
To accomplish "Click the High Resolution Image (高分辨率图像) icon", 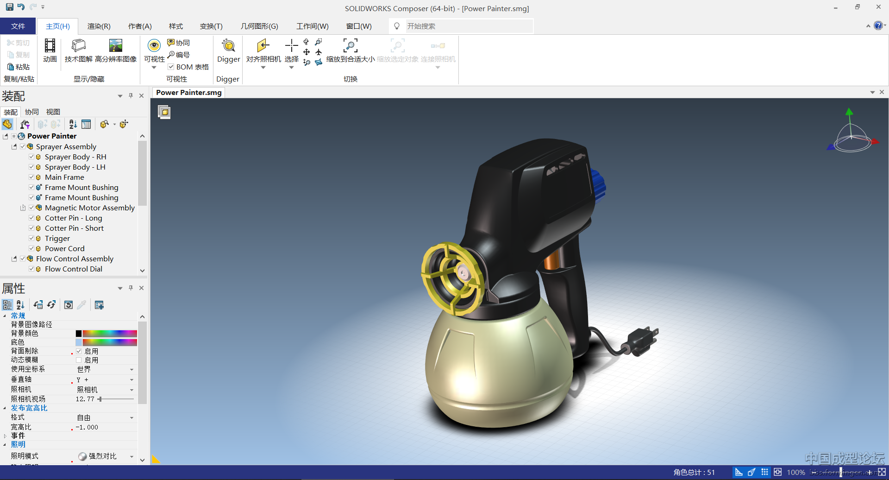I will (115, 46).
